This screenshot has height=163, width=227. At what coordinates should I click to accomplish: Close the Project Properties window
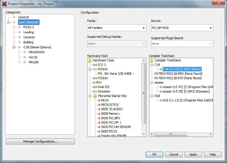tap(219, 3)
